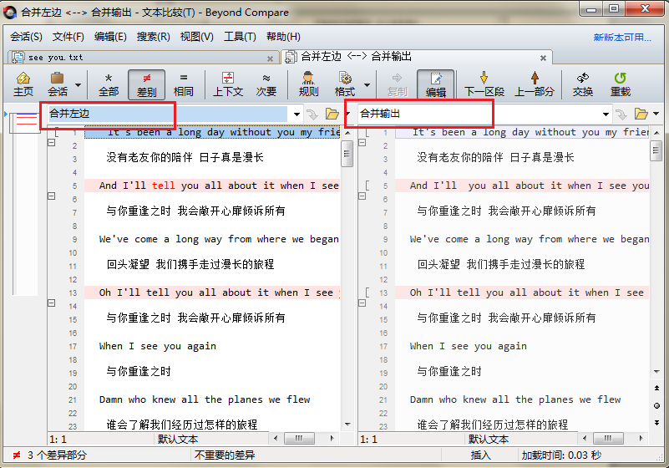Close the 合并左边 <--> 合并输出 tab

pyautogui.click(x=543, y=58)
